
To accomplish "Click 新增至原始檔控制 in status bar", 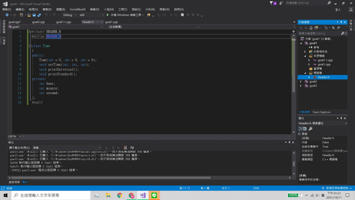I will click(x=337, y=188).
